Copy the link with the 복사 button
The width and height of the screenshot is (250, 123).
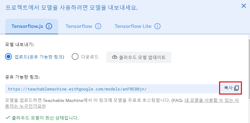click(x=231, y=88)
